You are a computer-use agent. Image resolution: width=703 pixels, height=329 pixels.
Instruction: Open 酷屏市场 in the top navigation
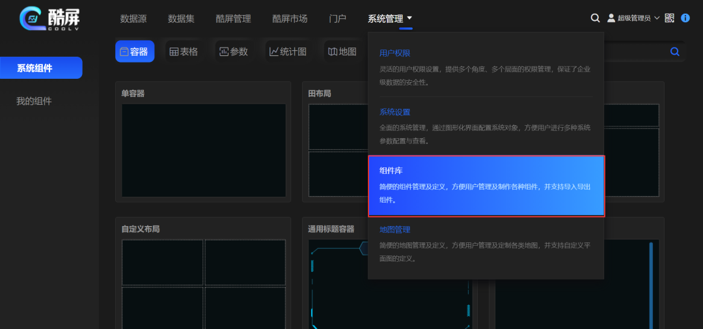coord(290,19)
